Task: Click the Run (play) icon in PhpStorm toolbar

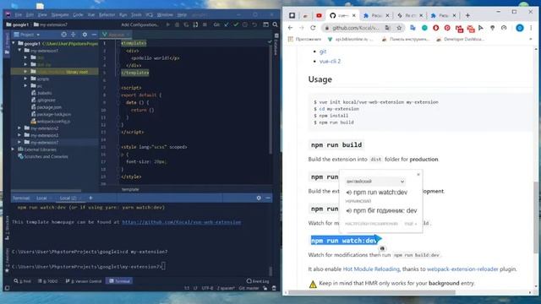Action: [167, 24]
